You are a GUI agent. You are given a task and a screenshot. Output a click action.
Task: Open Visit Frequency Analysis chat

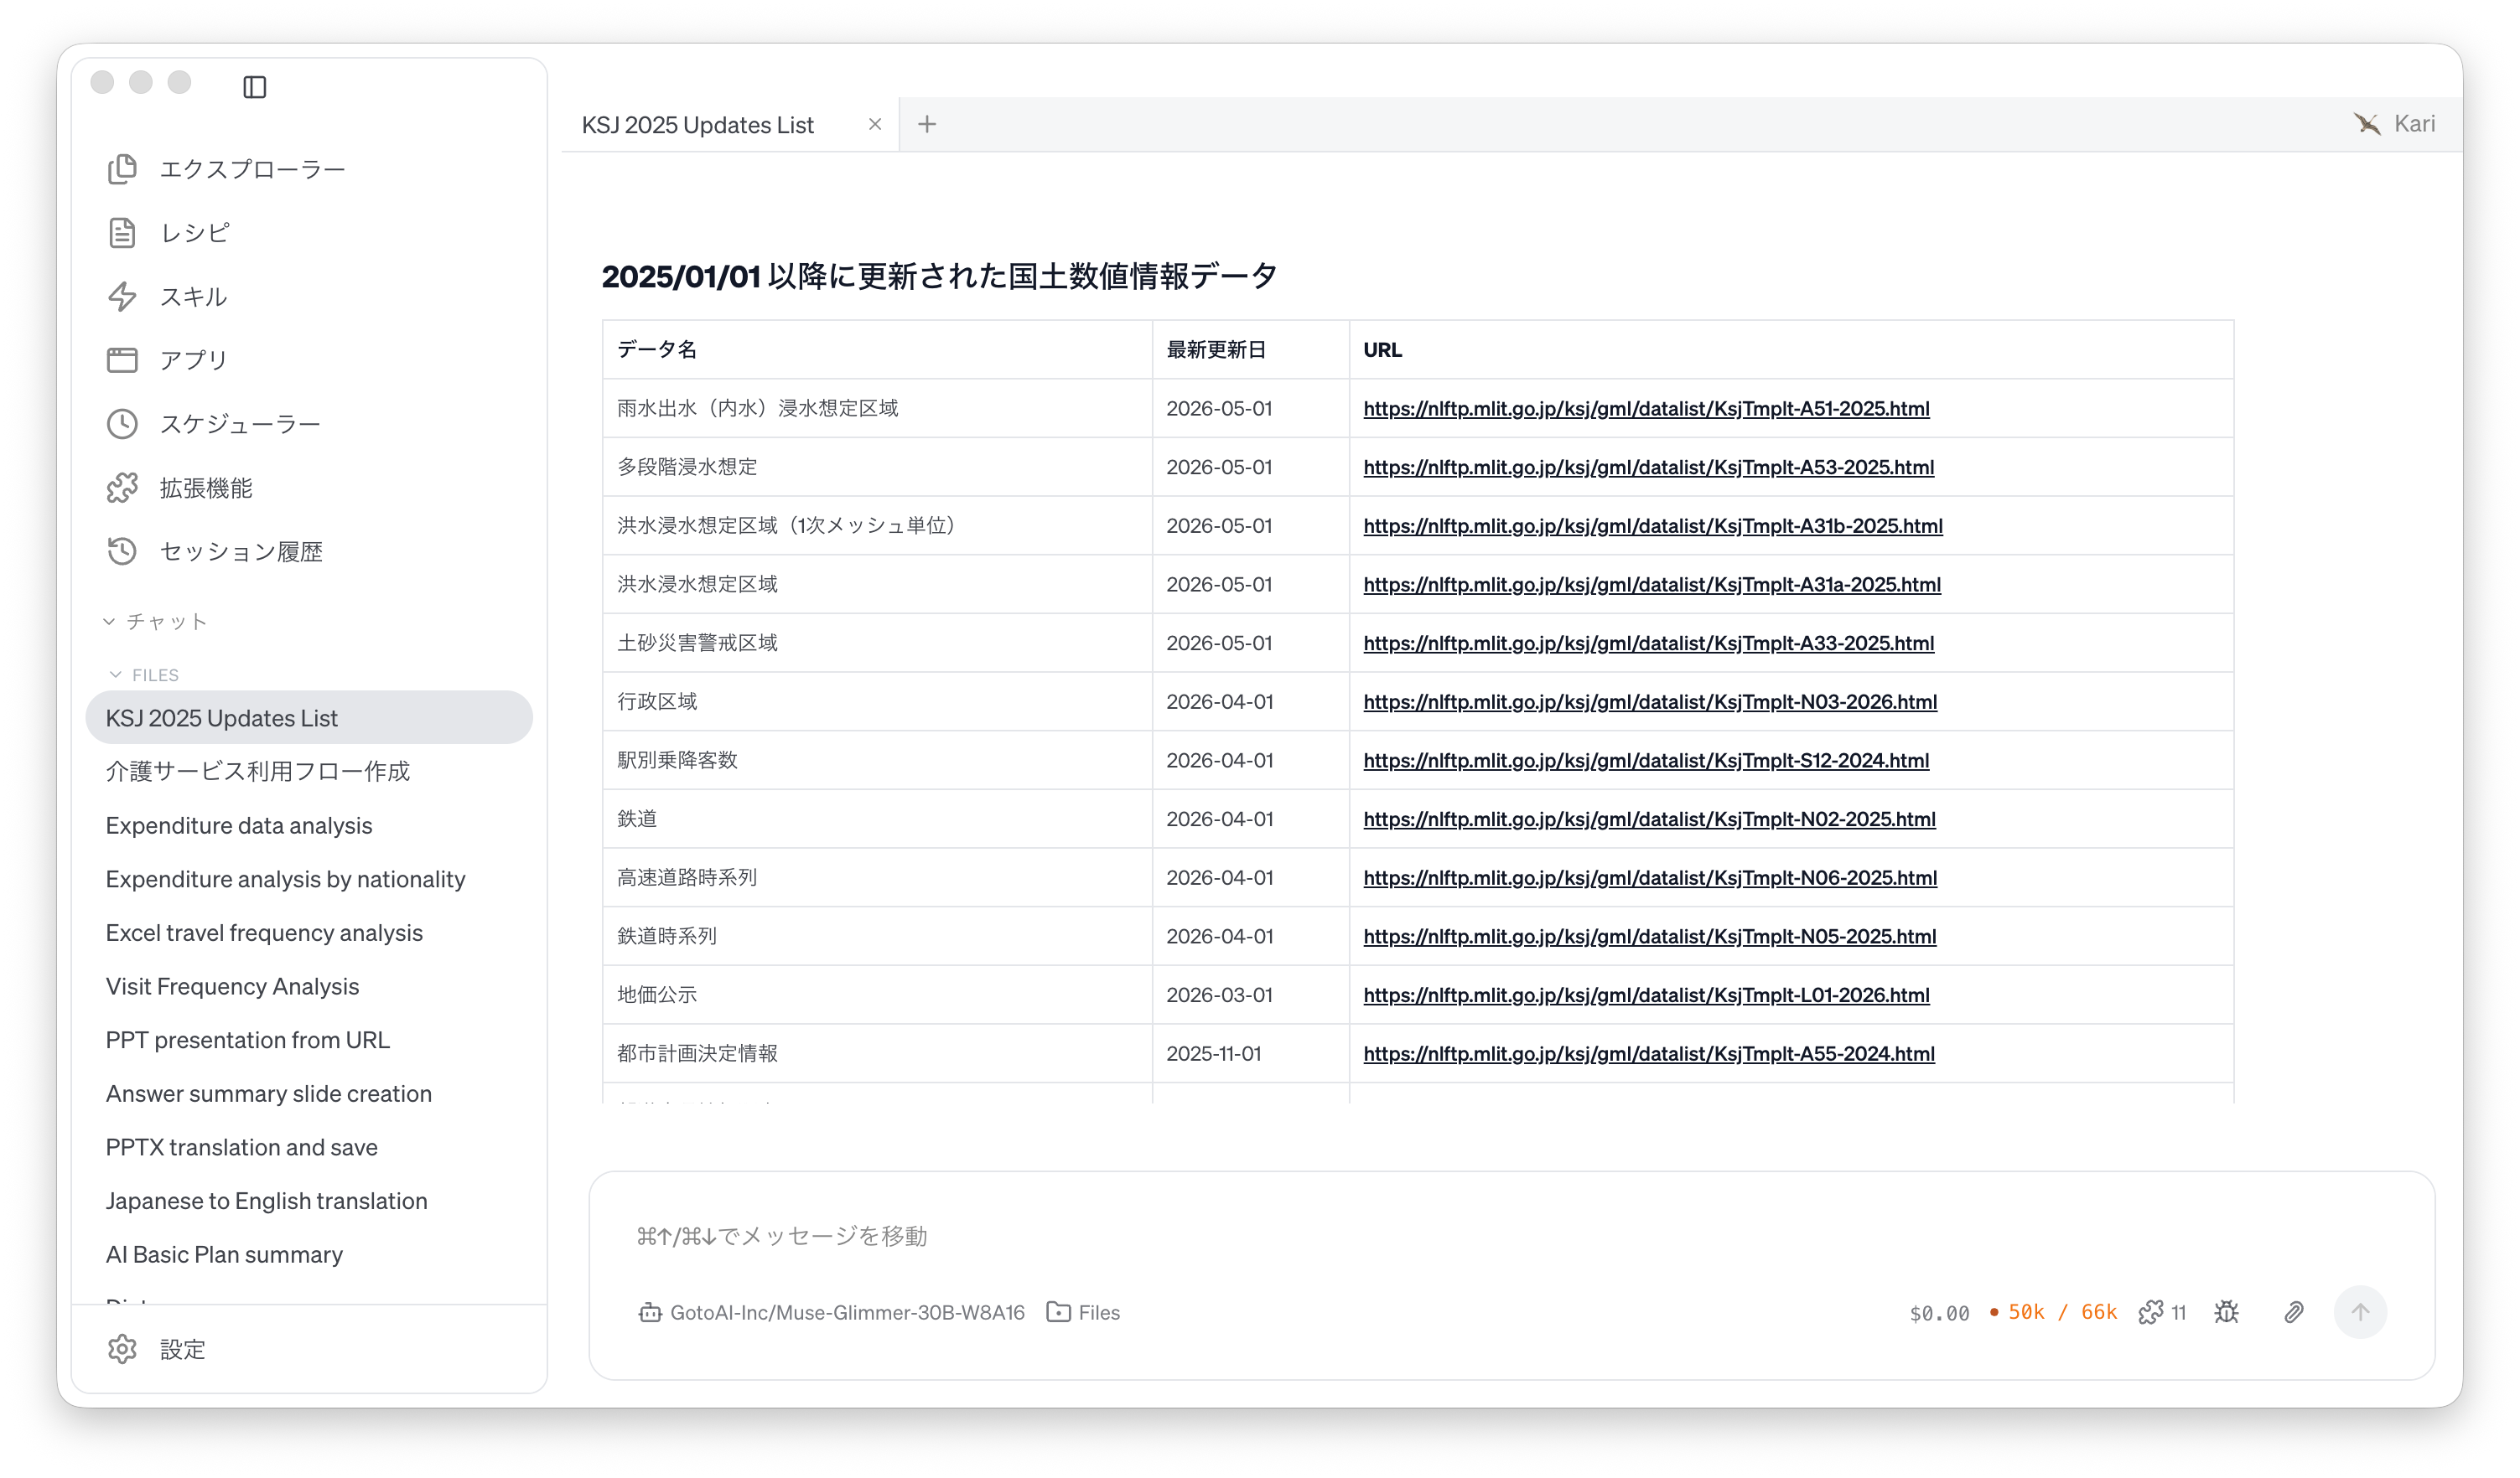tap(232, 986)
